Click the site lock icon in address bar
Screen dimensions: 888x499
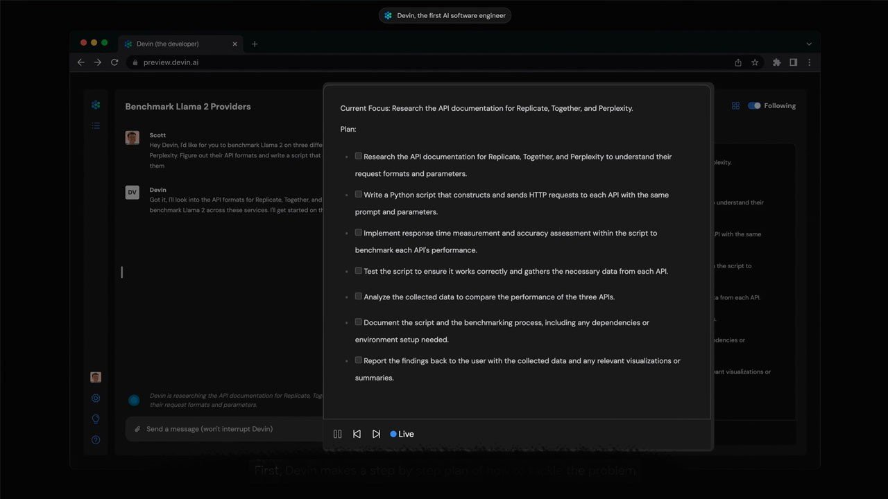(135, 62)
